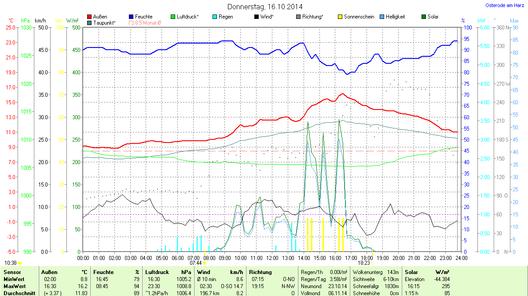Select the green Luftdruck legend marker

(x=173, y=17)
